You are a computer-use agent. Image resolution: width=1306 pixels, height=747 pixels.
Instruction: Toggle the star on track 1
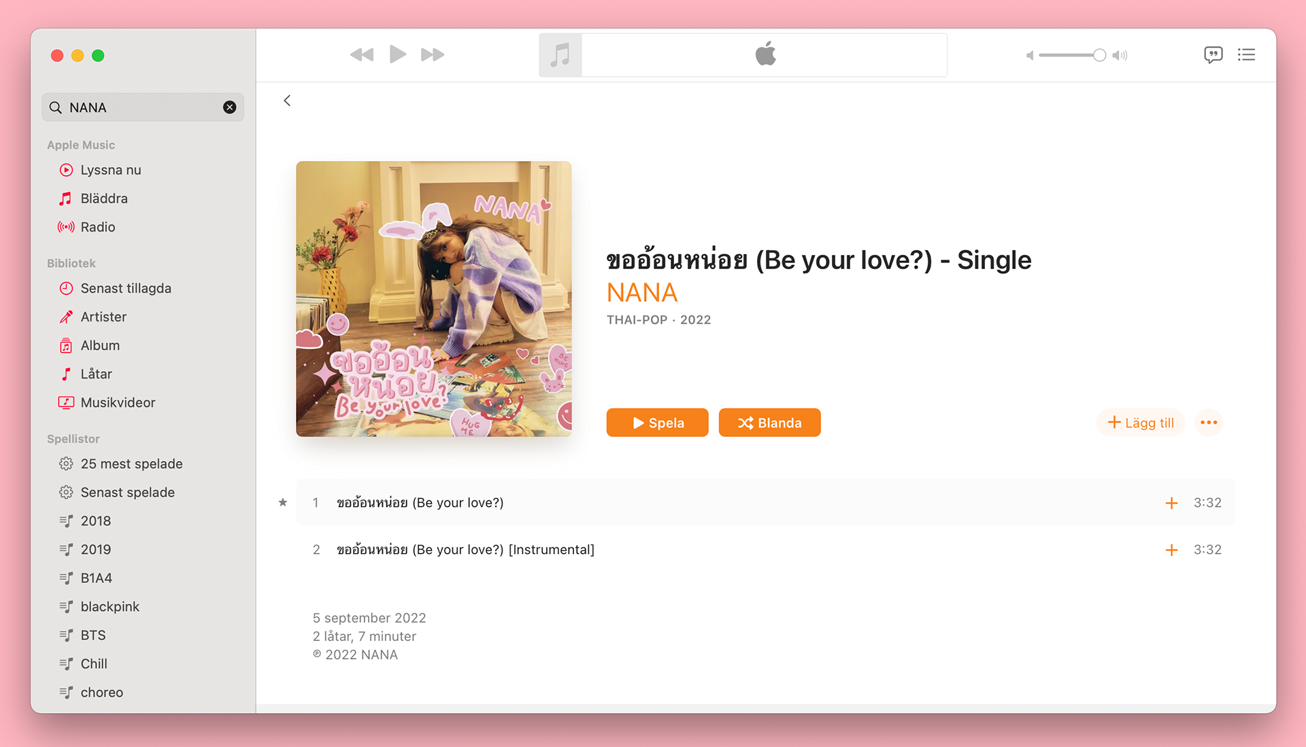[283, 502]
